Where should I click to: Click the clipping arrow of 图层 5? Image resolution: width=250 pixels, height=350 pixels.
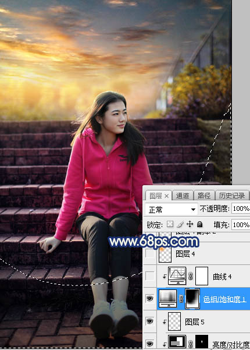tap(165, 321)
